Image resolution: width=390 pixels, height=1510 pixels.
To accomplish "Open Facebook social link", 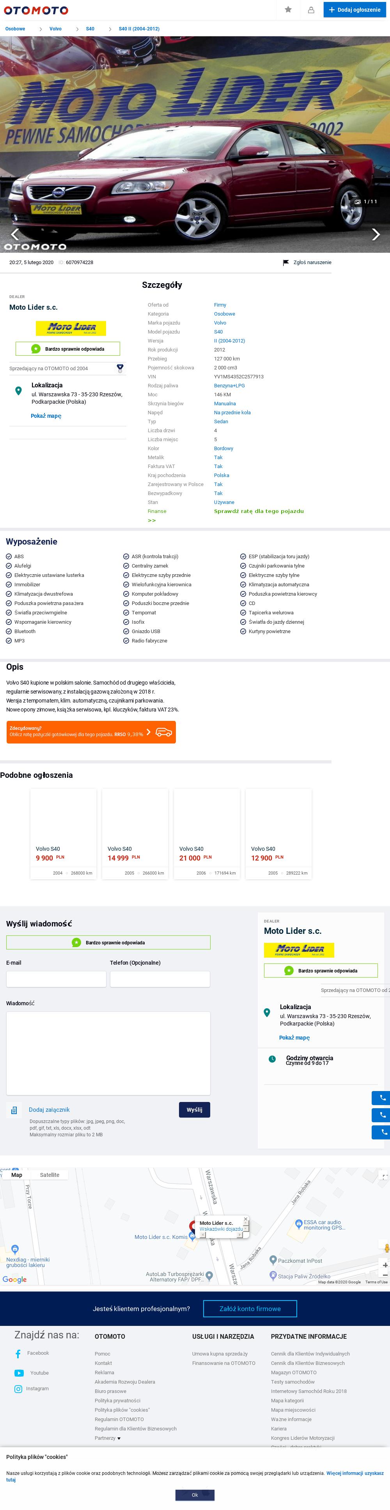I will click(32, 1354).
